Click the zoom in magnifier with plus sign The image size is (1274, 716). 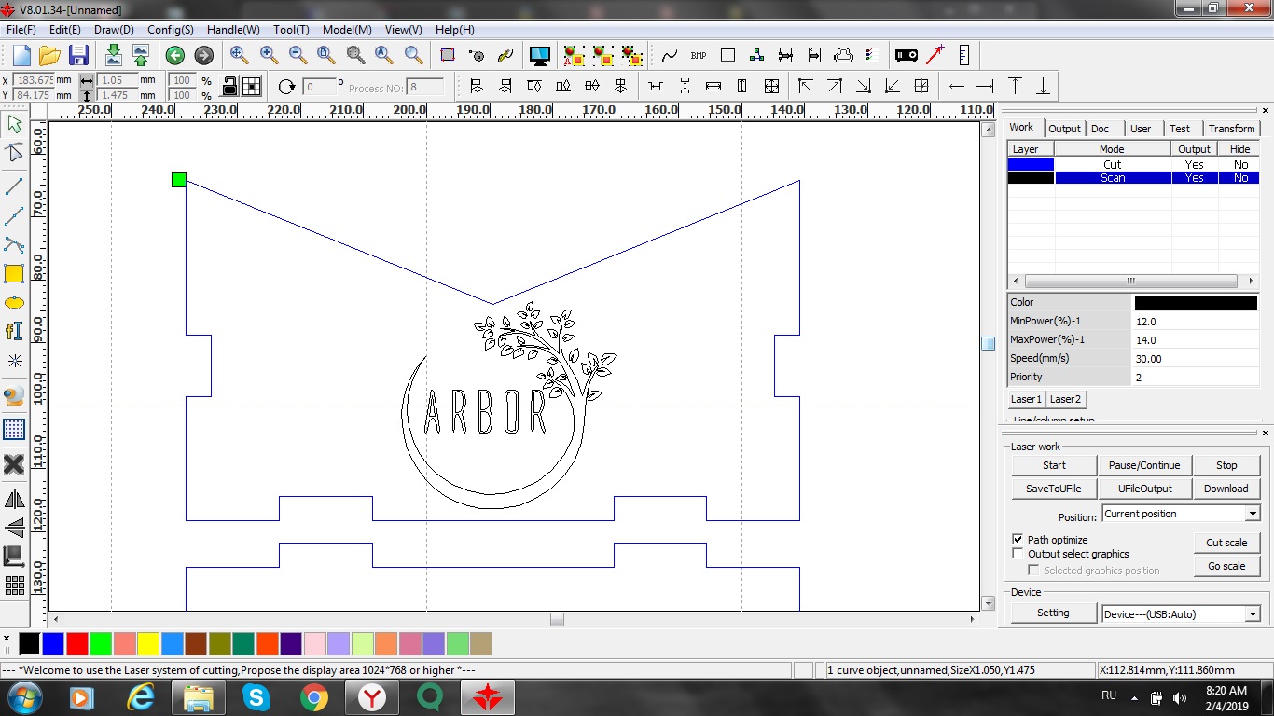(269, 55)
